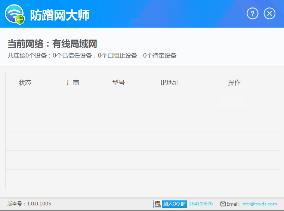Click the 防蹭网大师 title text
Image resolution: width=284 pixels, height=211 pixels.
[x=60, y=15]
